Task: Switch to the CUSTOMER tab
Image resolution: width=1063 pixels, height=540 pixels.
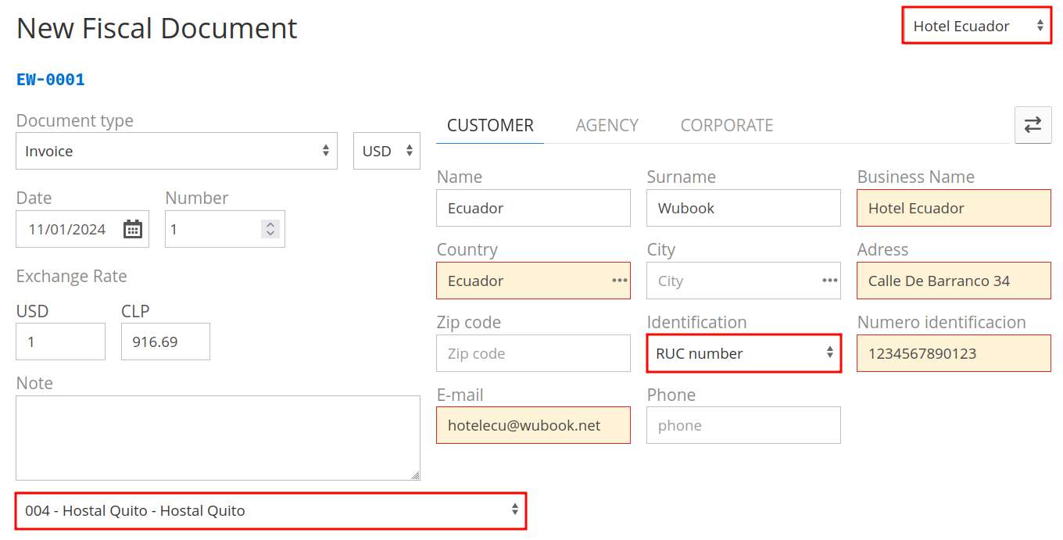Action: 490,125
